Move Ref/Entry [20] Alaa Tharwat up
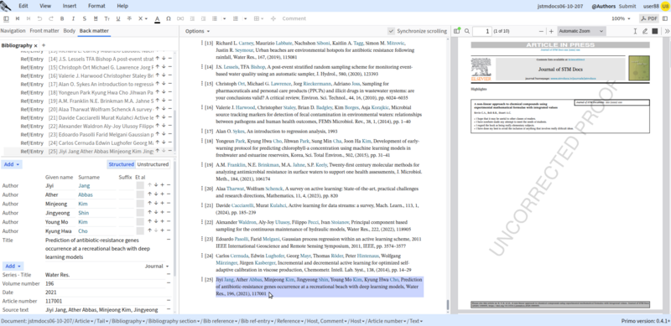 tap(158, 109)
